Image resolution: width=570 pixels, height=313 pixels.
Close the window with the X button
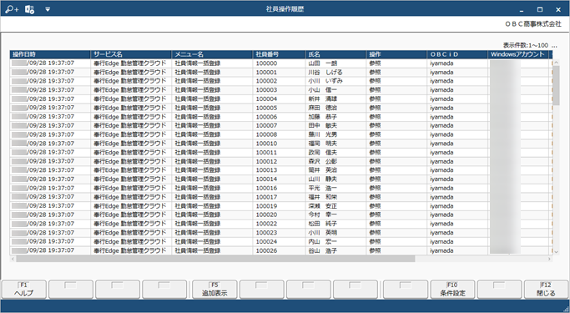[x=558, y=9]
